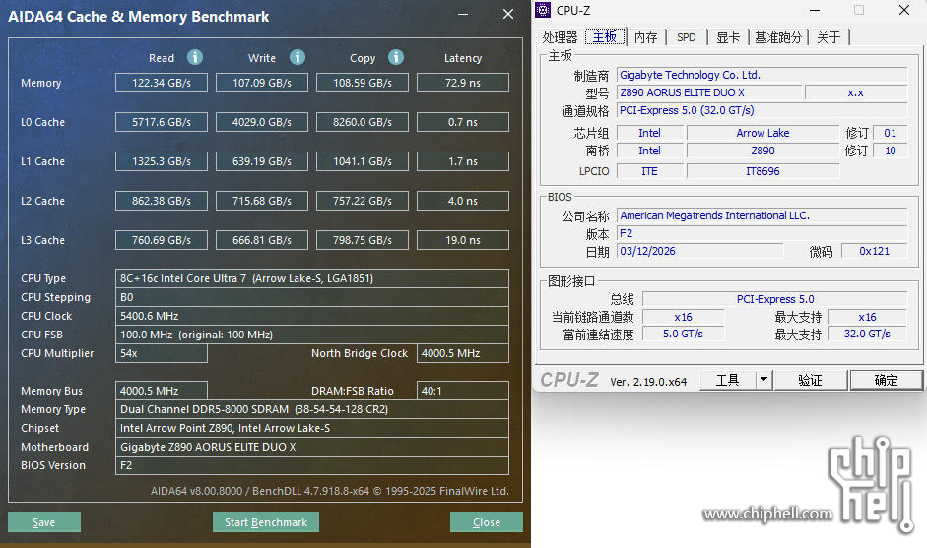Image resolution: width=927 pixels, height=548 pixels.
Task: Click the DRAM:FSB Ratio value 40:1
Action: coord(463,391)
